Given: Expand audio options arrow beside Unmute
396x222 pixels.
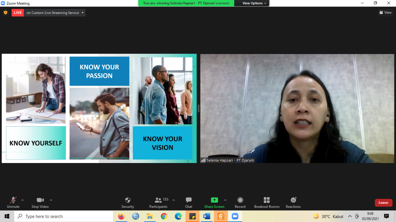Looking at the screenshot, I should (23, 200).
